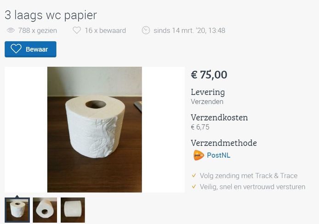The image size is (319, 224).
Task: Select the third thumbnail showing roll sideways
Action: point(73,210)
